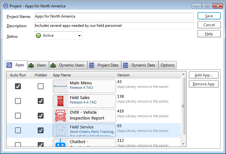Enable Auto Run for Field Sales
This screenshot has height=154, width=226.
click(x=18, y=101)
